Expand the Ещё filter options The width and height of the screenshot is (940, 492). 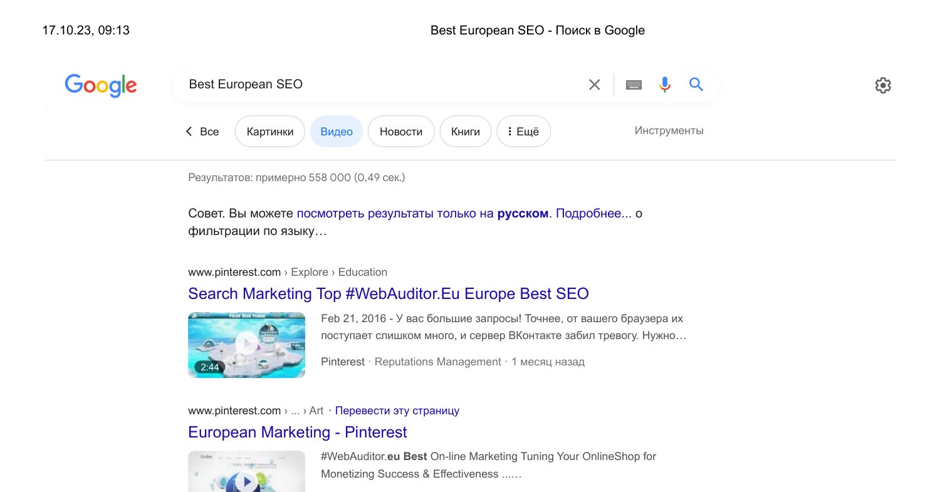[x=523, y=131]
